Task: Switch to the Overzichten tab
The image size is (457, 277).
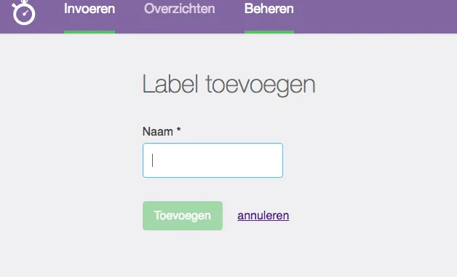Action: [180, 9]
